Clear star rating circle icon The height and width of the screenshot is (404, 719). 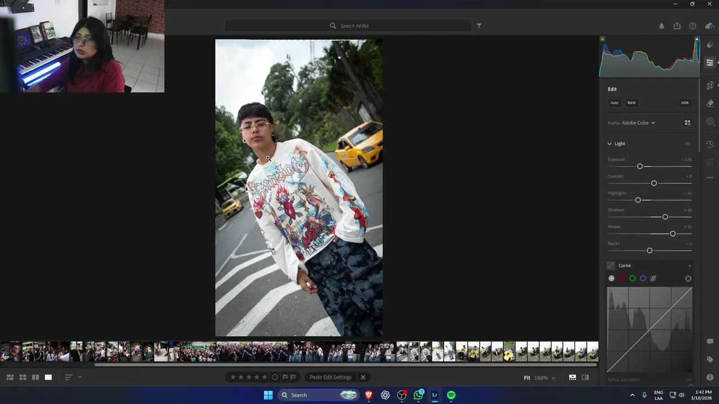click(275, 377)
